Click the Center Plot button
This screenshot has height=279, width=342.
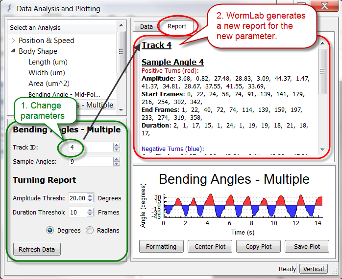click(x=210, y=246)
